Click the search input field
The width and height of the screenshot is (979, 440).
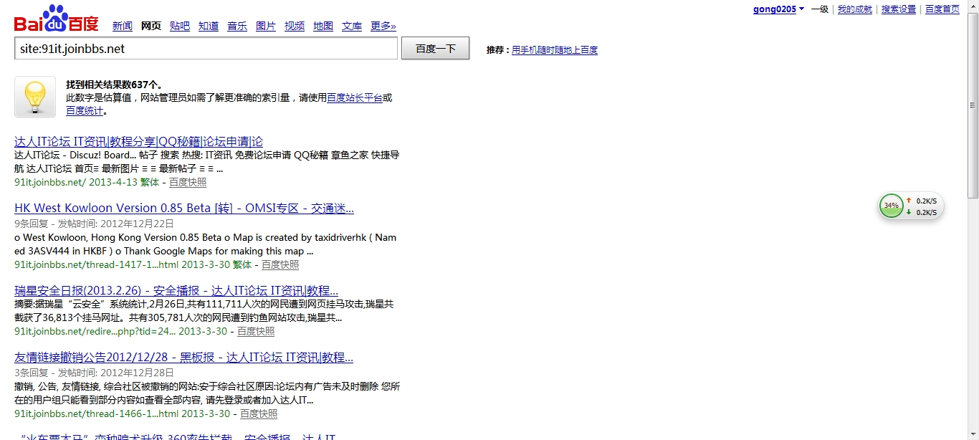coord(206,48)
